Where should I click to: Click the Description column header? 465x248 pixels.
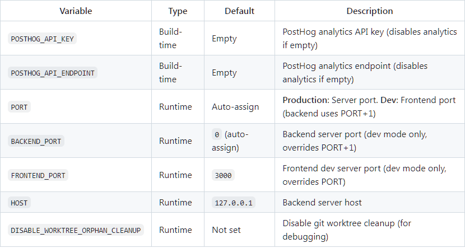coord(370,11)
